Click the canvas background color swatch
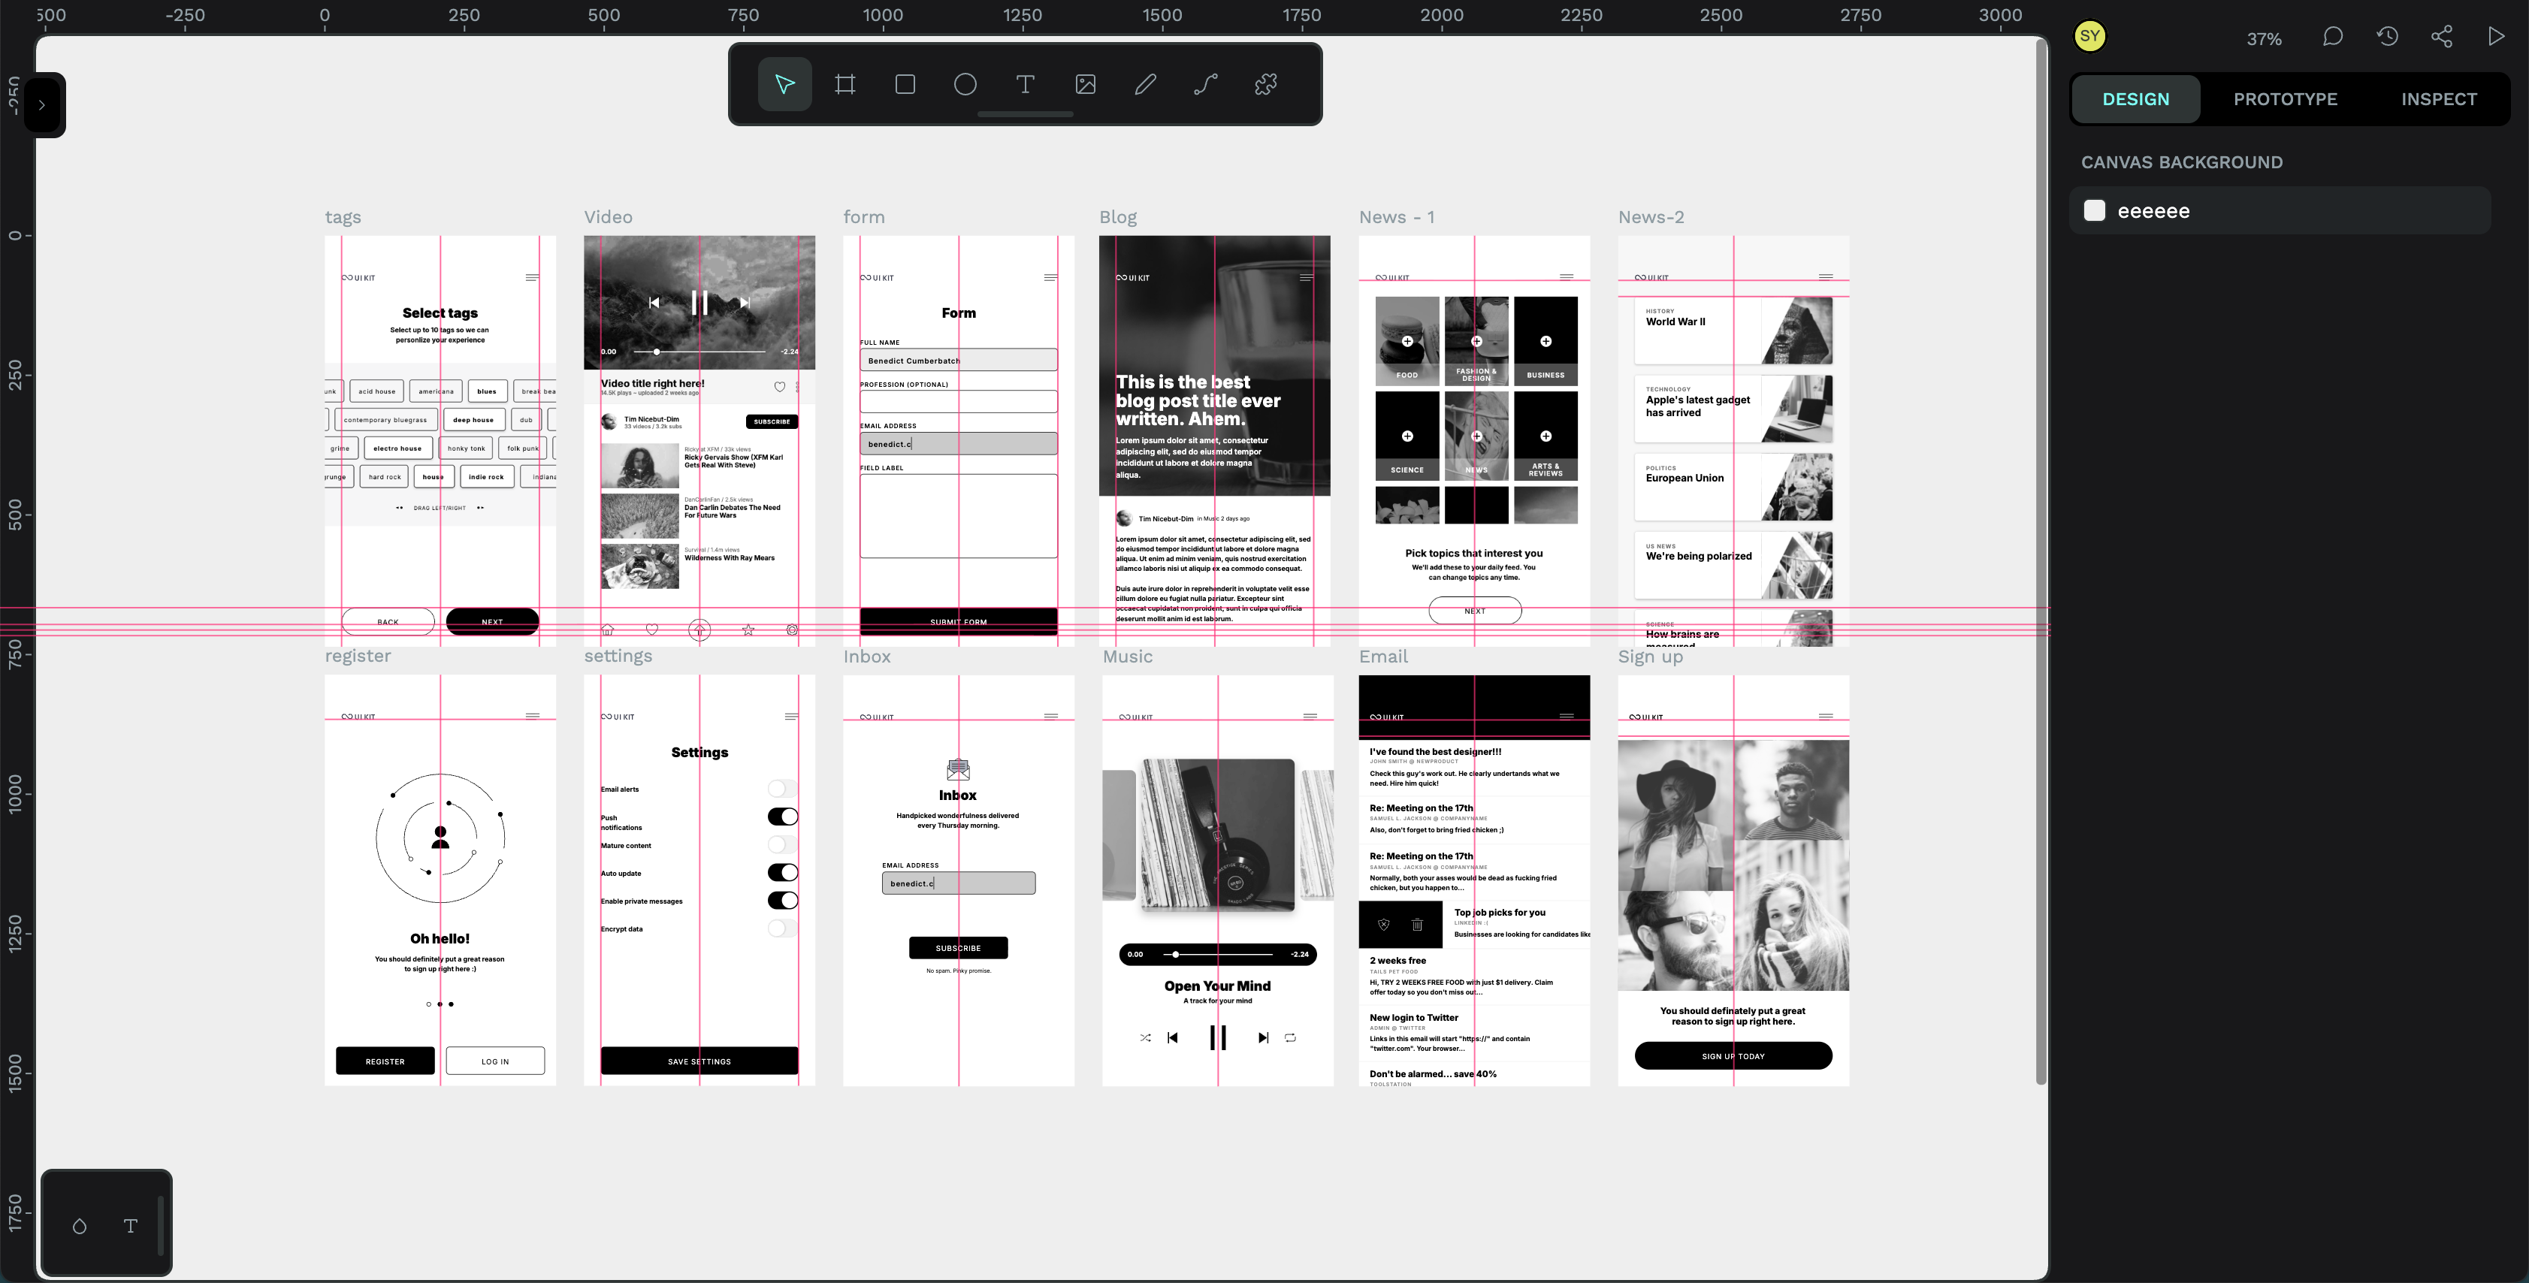Viewport: 2529px width, 1283px height. (2094, 211)
